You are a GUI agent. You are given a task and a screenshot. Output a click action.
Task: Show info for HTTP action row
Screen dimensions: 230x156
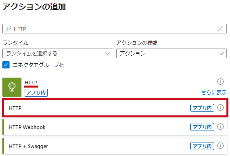click(220, 107)
